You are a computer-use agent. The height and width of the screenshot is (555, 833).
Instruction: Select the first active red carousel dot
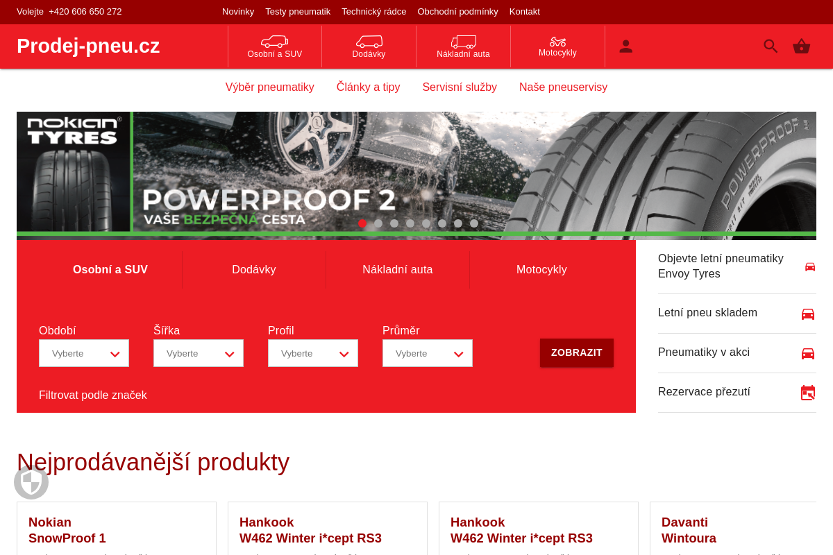click(362, 223)
